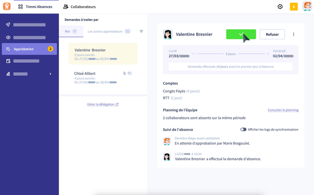
Task: Open the yellow notifications badge showing 6
Action: click(294, 7)
